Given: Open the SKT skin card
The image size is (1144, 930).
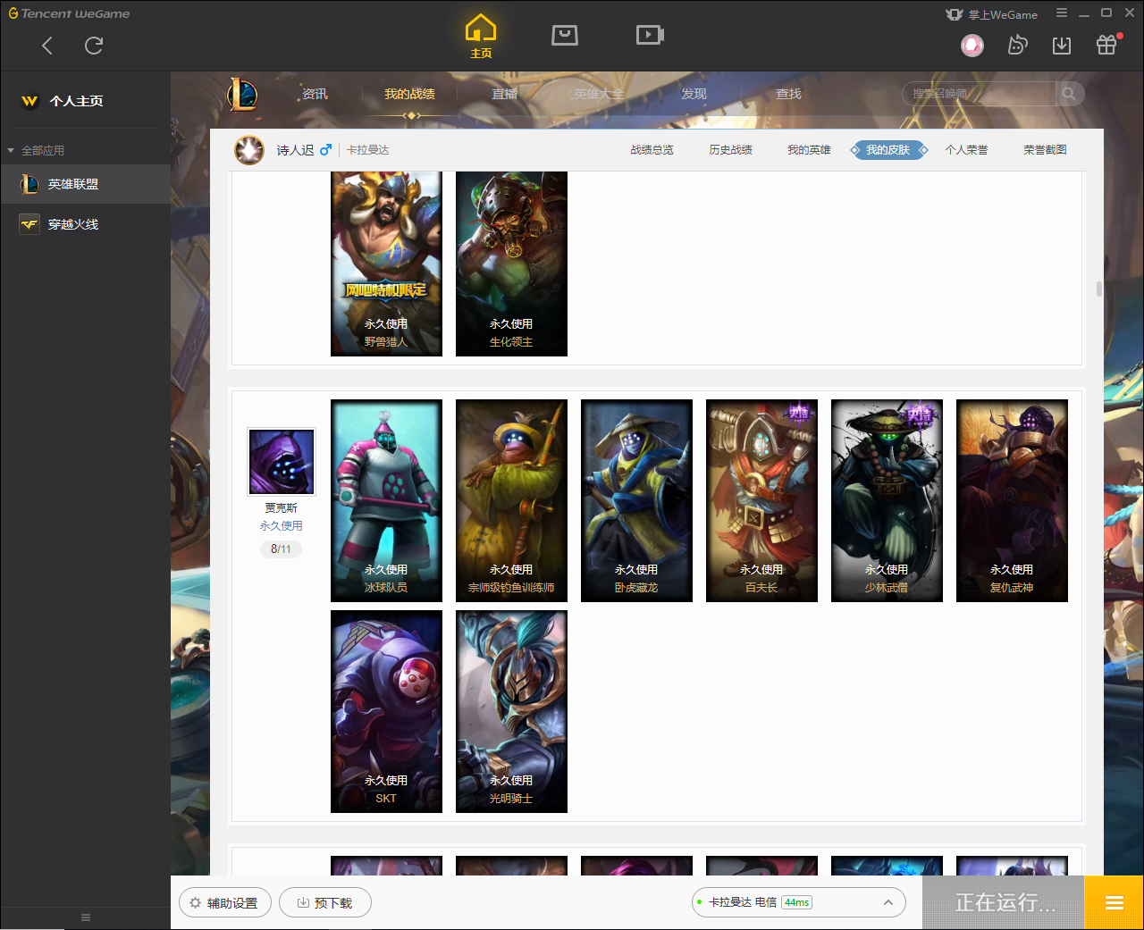Looking at the screenshot, I should pyautogui.click(x=386, y=711).
